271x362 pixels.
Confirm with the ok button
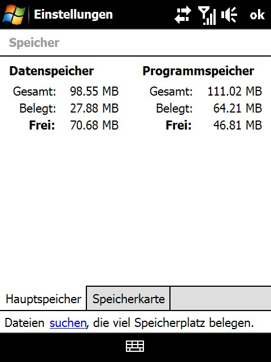(257, 15)
